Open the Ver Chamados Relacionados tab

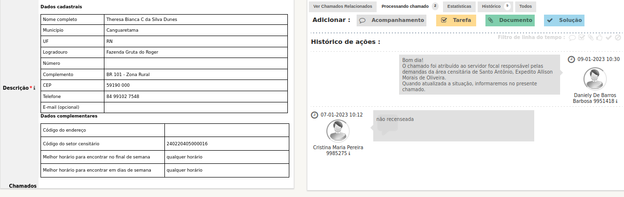pyautogui.click(x=342, y=7)
